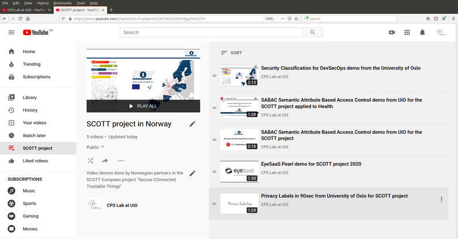Open Firefox hamburger menu
Image resolution: width=458 pixels, height=239 pixels.
click(453, 19)
